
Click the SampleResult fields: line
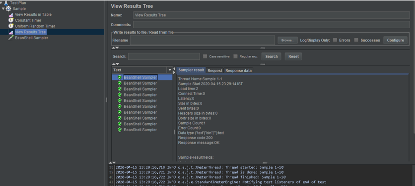(196, 157)
